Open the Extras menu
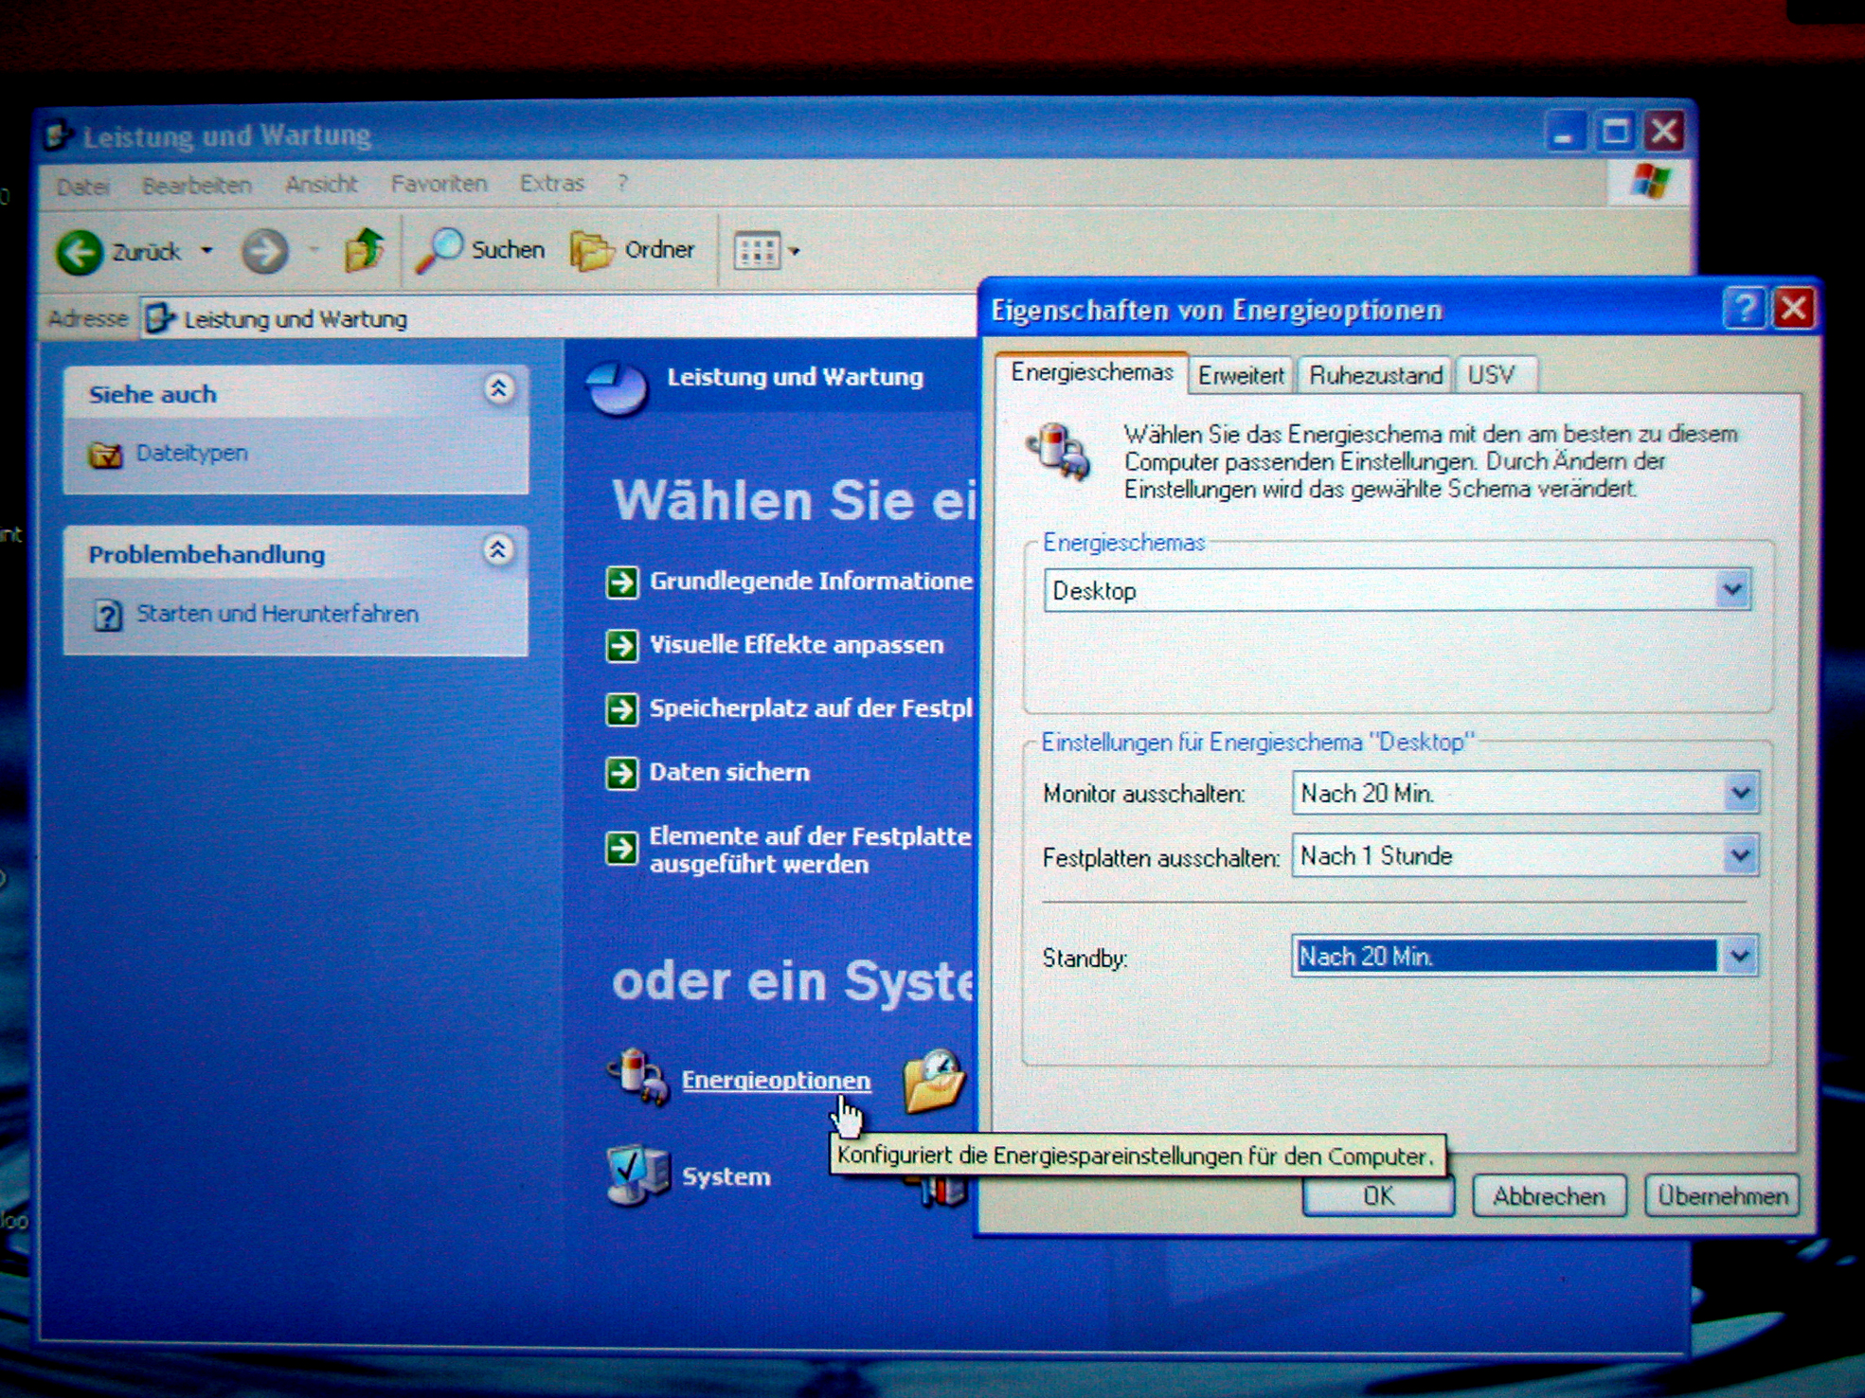 tap(551, 182)
